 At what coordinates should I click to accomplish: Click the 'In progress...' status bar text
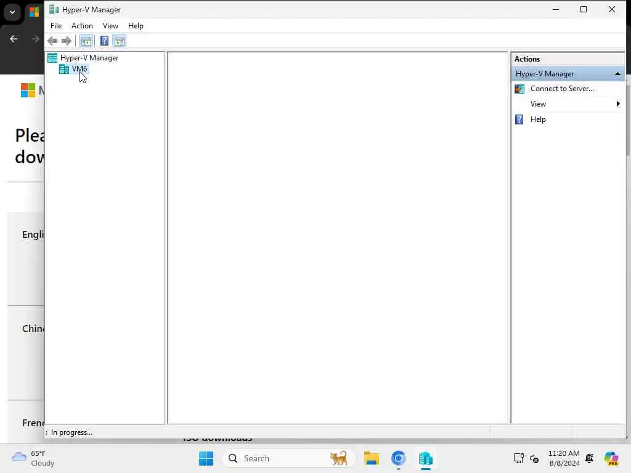point(71,433)
